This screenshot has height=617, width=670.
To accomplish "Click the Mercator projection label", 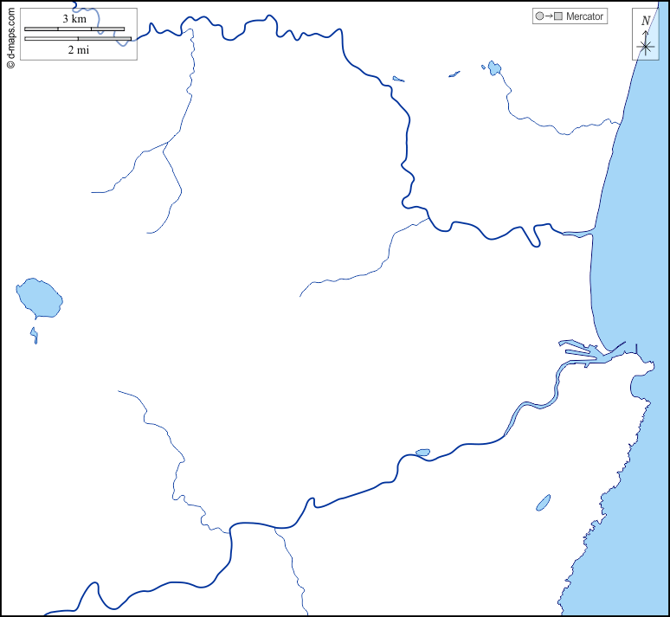I will 584,16.
